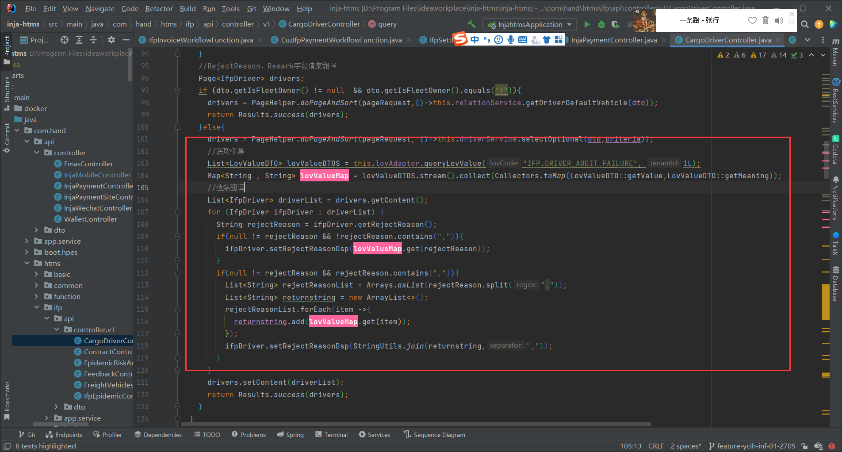This screenshot has height=452, width=842.
Task: Mute the music player speaker icon
Action: [x=779, y=20]
